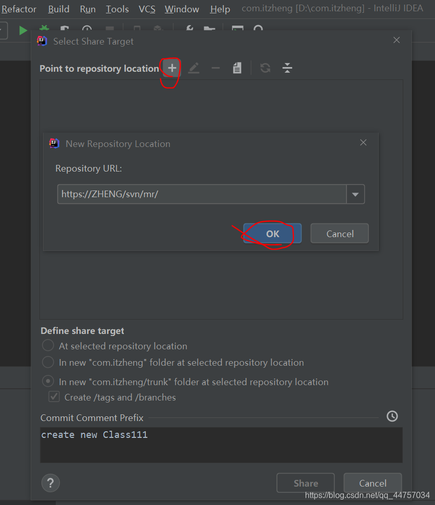Open the Help menu

tap(220, 9)
